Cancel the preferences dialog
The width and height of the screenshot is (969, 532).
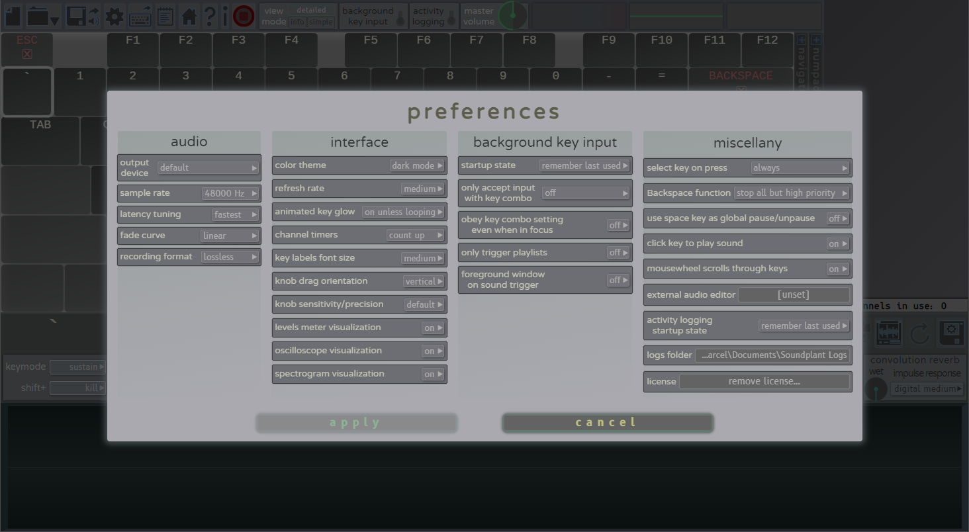607,423
